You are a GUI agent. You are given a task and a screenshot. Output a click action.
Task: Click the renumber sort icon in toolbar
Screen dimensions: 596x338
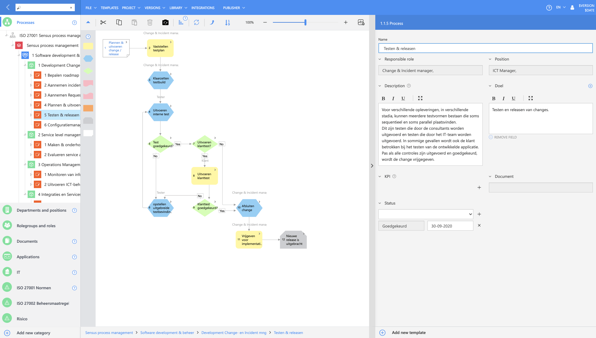[x=228, y=22]
